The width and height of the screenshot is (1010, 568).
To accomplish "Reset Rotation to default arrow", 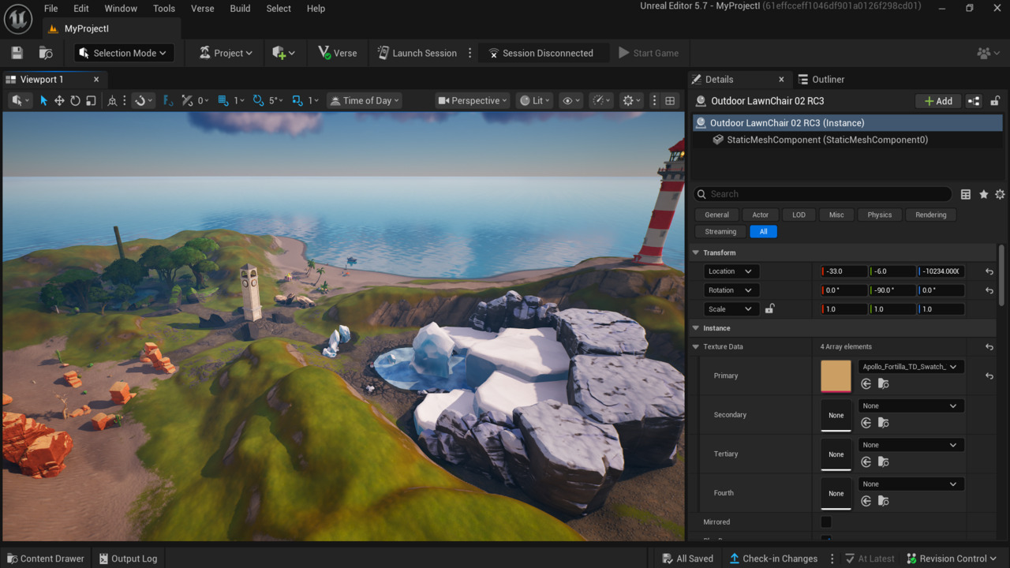I will (989, 290).
